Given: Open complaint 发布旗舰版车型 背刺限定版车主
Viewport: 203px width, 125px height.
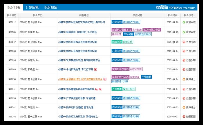Looking at the screenshot, I should click(x=79, y=60).
